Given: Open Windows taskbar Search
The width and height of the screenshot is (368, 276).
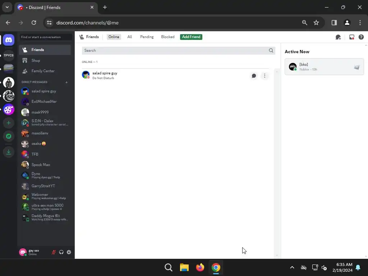Looking at the screenshot, I should [169, 267].
